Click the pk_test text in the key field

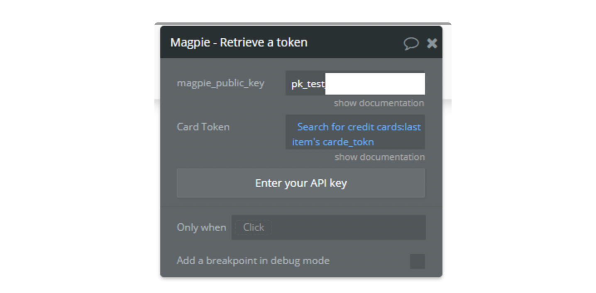[x=308, y=84]
